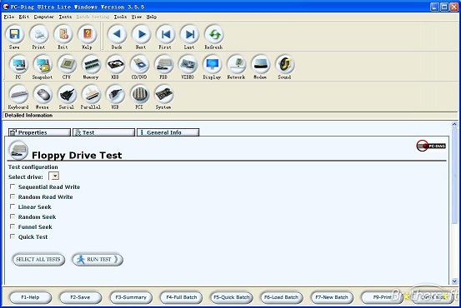Tick the Linear Seek checkbox
The image size is (461, 308).
click(x=13, y=206)
